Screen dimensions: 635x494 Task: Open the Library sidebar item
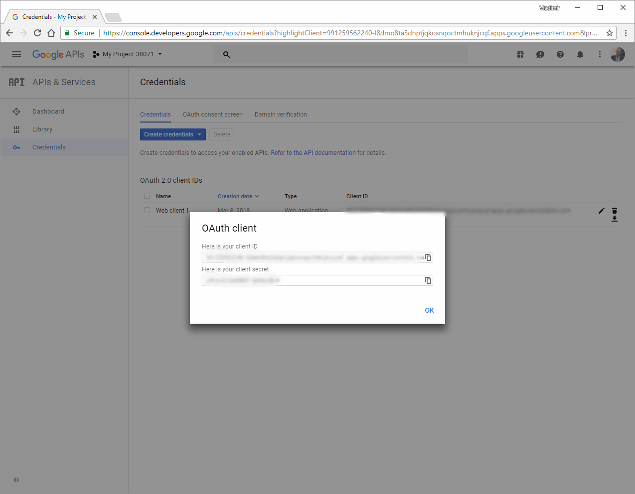coord(64,129)
